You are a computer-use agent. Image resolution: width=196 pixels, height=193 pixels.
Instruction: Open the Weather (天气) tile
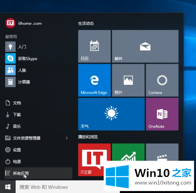111,114
